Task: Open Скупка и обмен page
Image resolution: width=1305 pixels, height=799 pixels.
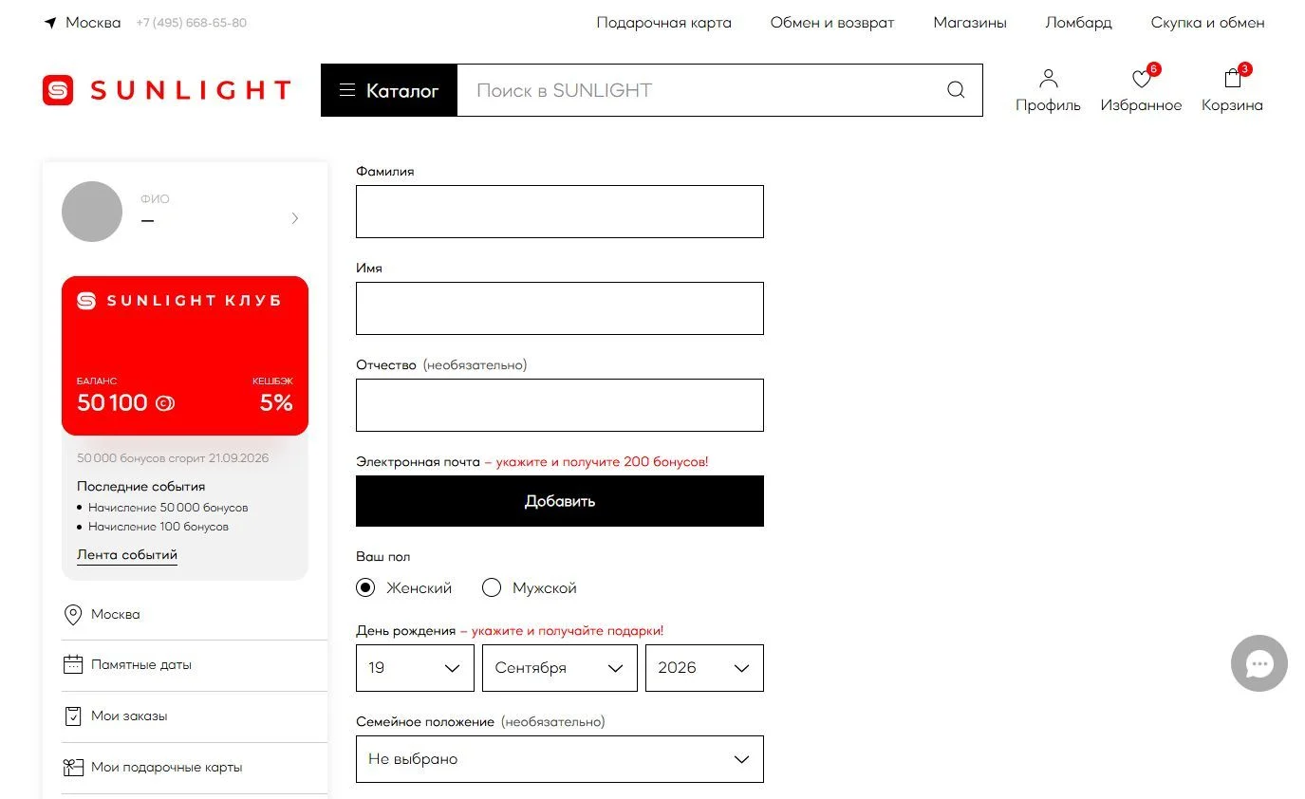Action: pos(1207,23)
